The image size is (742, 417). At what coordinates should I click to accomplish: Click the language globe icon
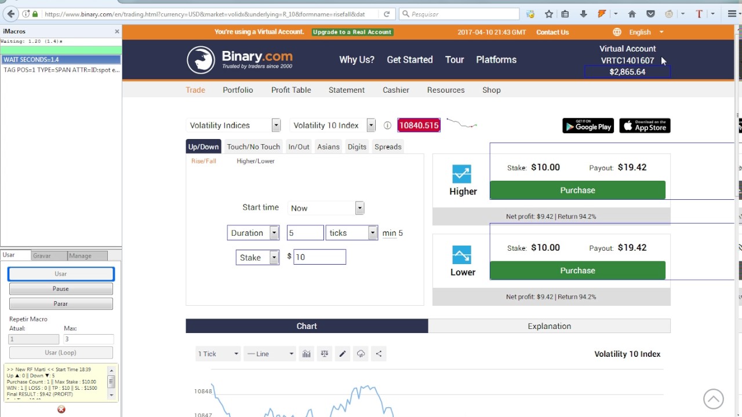point(617,32)
